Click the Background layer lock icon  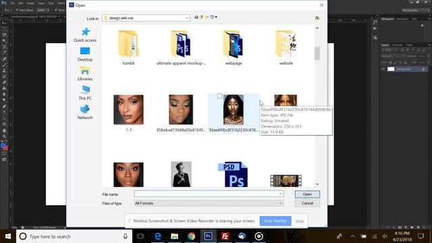tap(423, 69)
